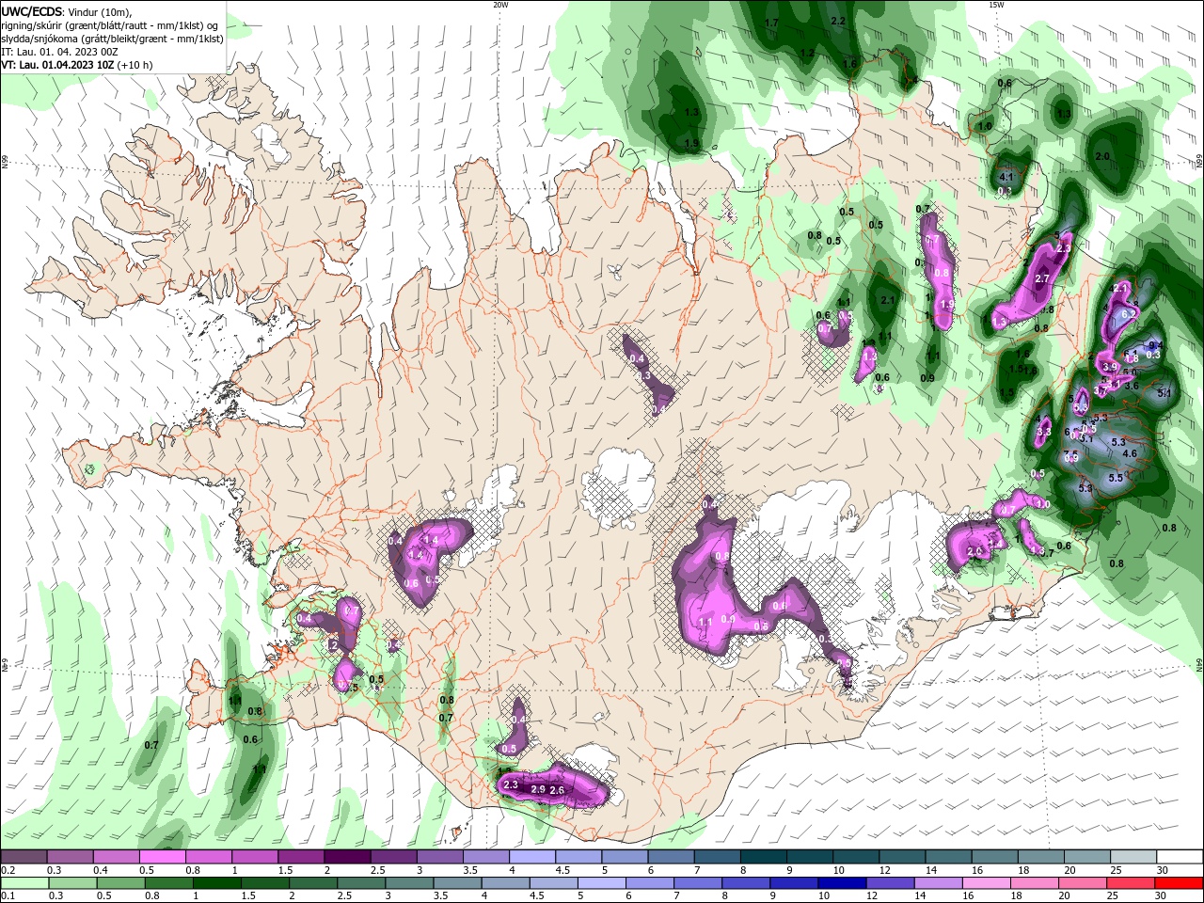
Task: Click the pale pink 16 rain legend swatch
Action: tap(988, 883)
